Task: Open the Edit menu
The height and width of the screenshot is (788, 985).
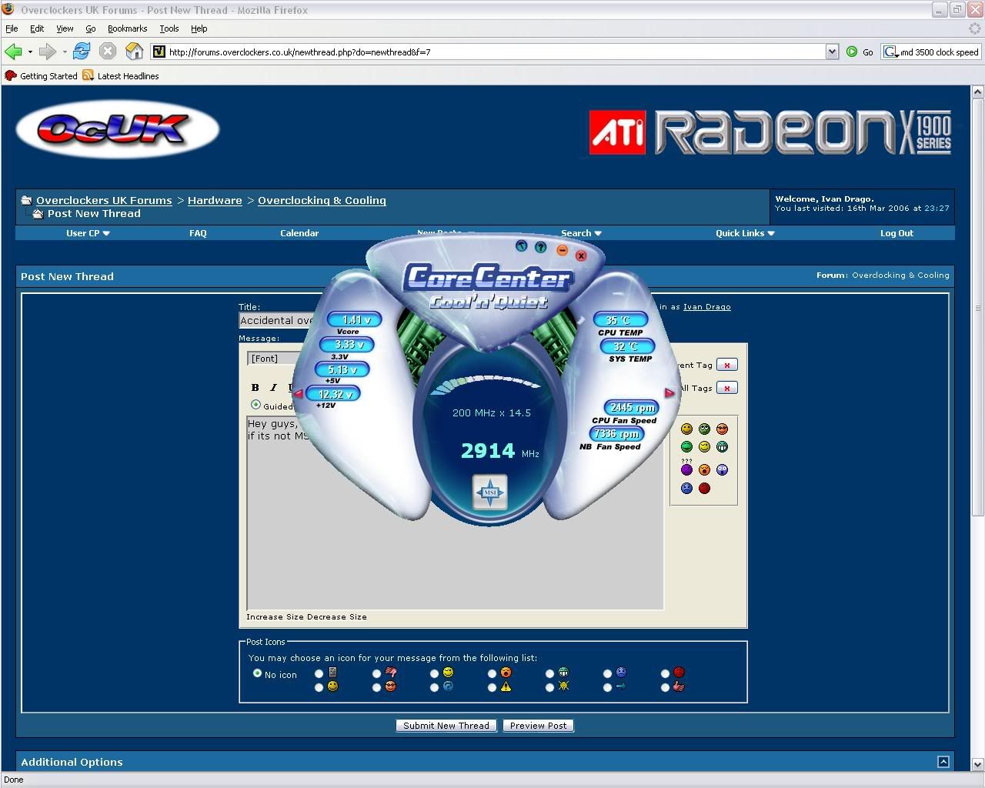Action: coord(37,28)
